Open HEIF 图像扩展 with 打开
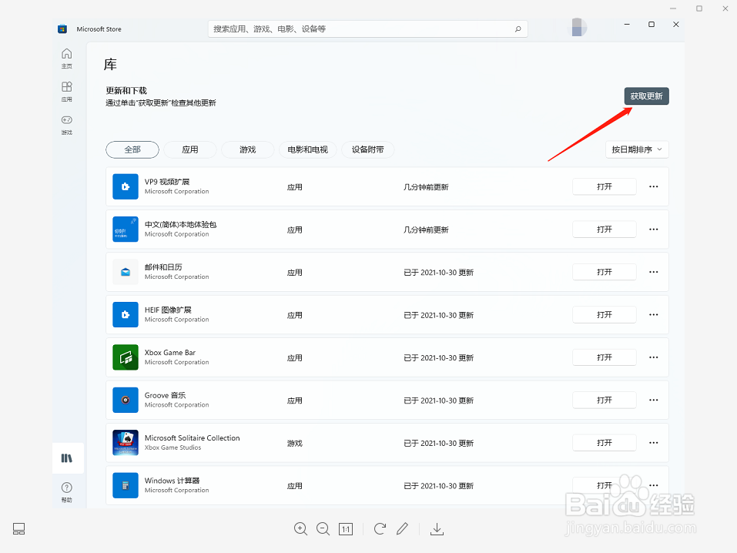The image size is (737, 553). (605, 314)
